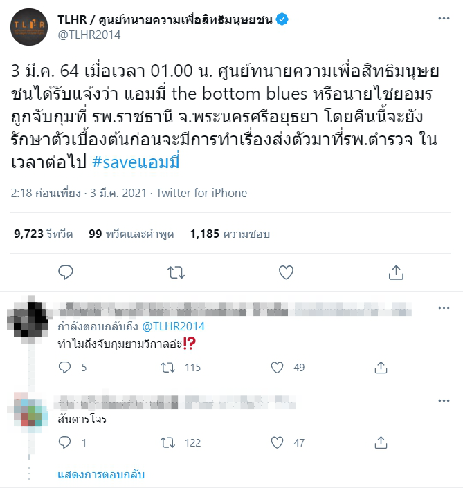Open the more options menu on the main tweet
The image size is (463, 488).
pos(444,19)
